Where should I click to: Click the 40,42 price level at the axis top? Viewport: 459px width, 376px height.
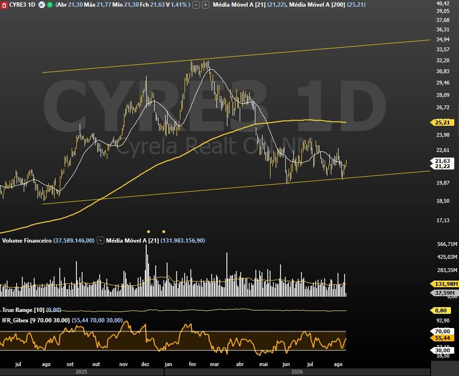(x=443, y=3)
